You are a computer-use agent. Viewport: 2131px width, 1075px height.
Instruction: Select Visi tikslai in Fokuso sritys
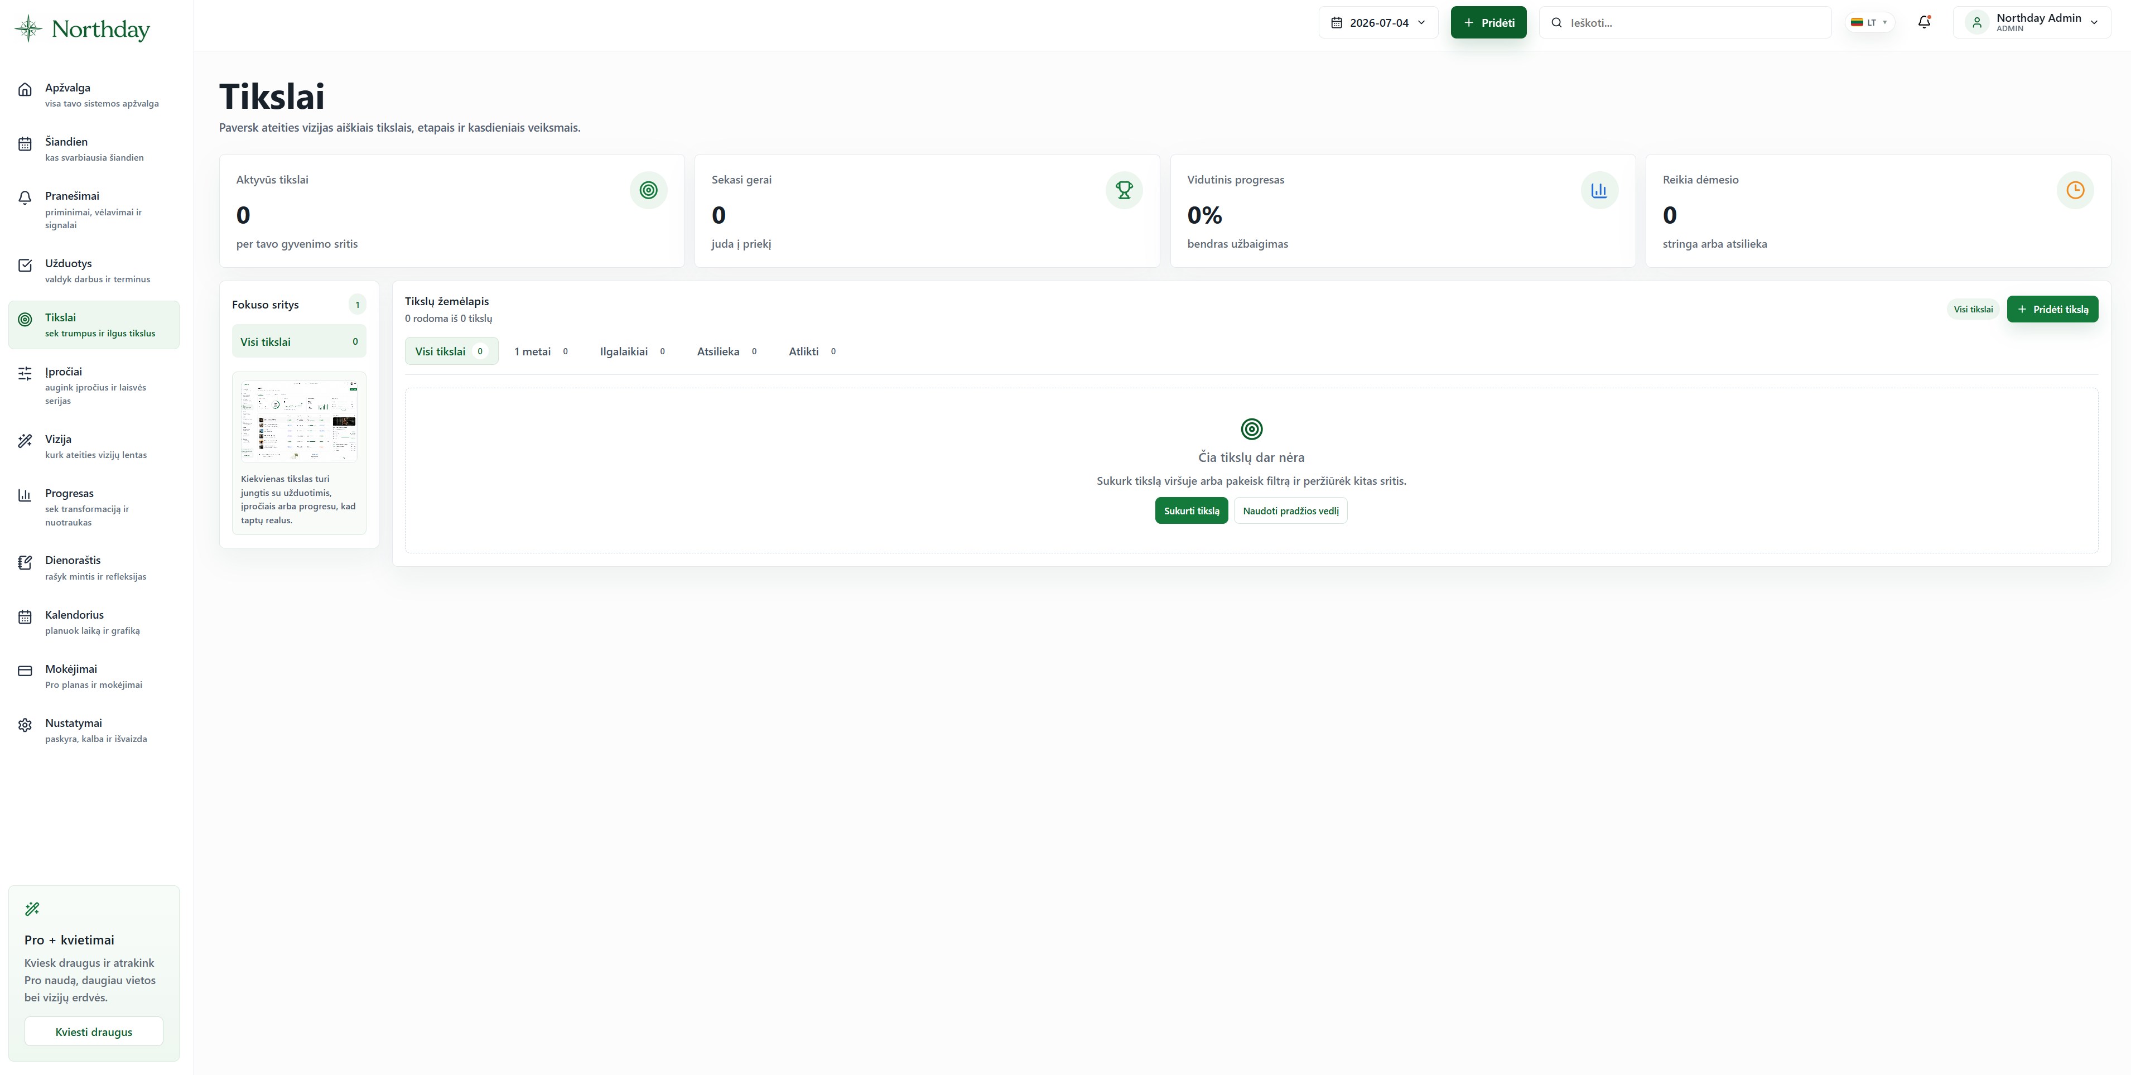[x=298, y=341]
